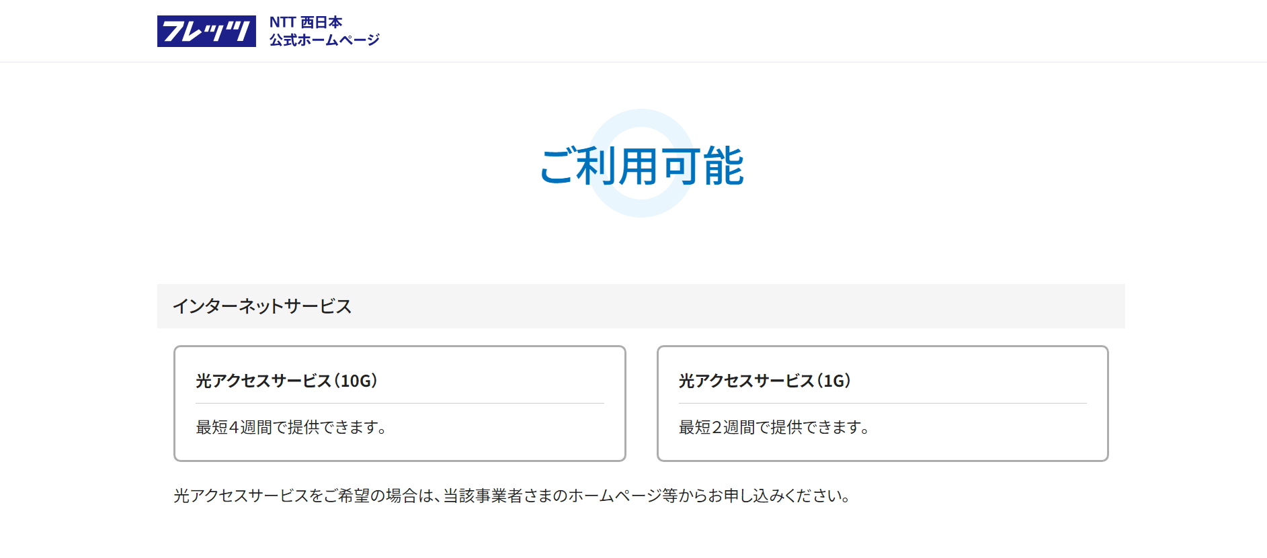Select the インターネットサービス section header
Viewport: 1267px width, 558px height.
tap(262, 306)
